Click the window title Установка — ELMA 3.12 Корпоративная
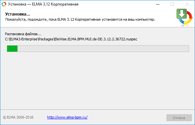195x125 pixels. coord(43,4)
